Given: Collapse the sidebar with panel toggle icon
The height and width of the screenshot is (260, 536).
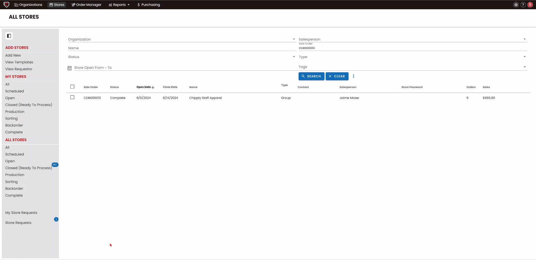Looking at the screenshot, I should 9,36.
